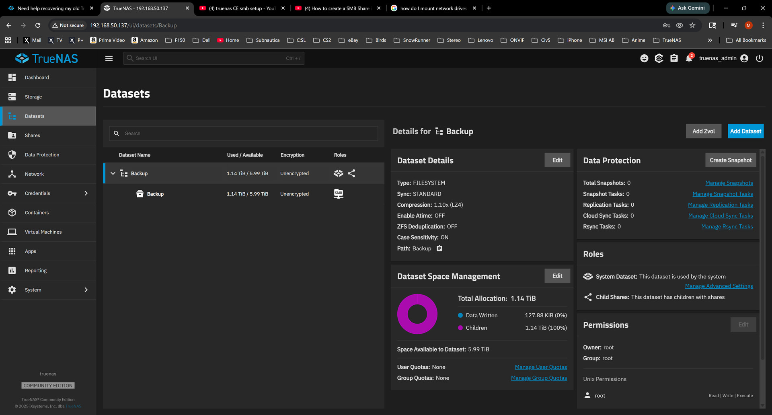Open Manage Group Quotas link
This screenshot has width=772, height=415.
tap(539, 378)
